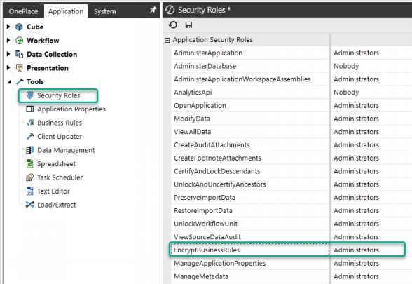Viewport: 412px width, 284px height.
Task: Click the save disk icon
Action: tap(188, 25)
